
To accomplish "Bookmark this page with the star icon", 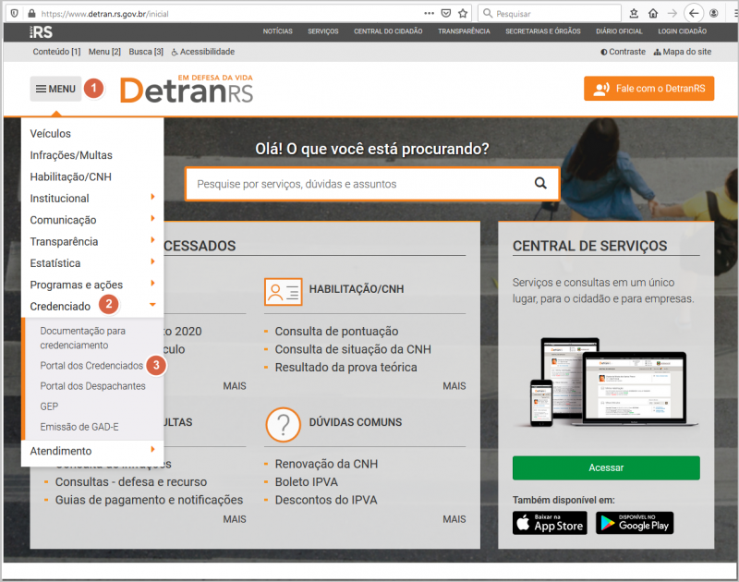I will coord(463,13).
